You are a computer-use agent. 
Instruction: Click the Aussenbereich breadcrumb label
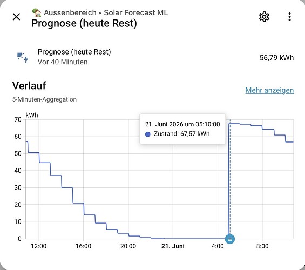[70, 12]
